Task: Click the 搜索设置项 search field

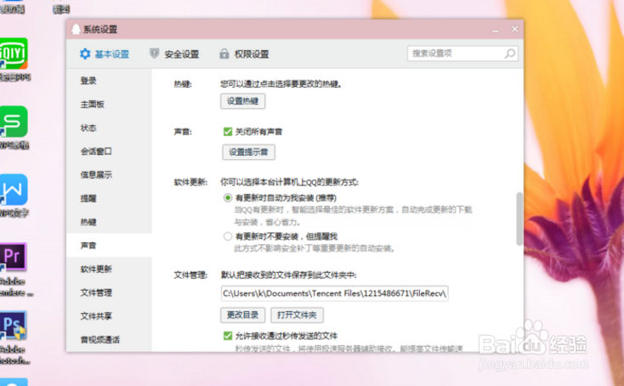Action: coord(462,54)
